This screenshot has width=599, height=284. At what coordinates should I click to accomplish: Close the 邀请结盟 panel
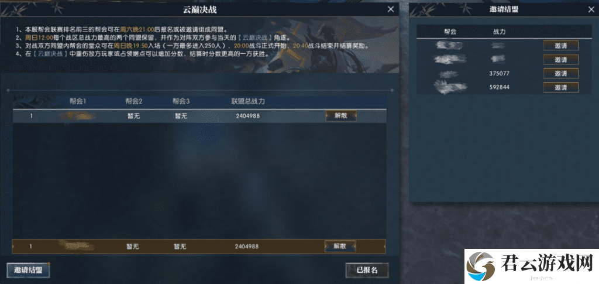click(591, 10)
